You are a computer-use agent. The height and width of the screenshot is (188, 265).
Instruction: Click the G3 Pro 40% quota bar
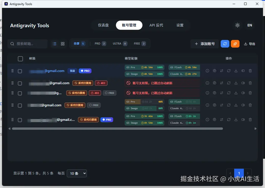144,102
